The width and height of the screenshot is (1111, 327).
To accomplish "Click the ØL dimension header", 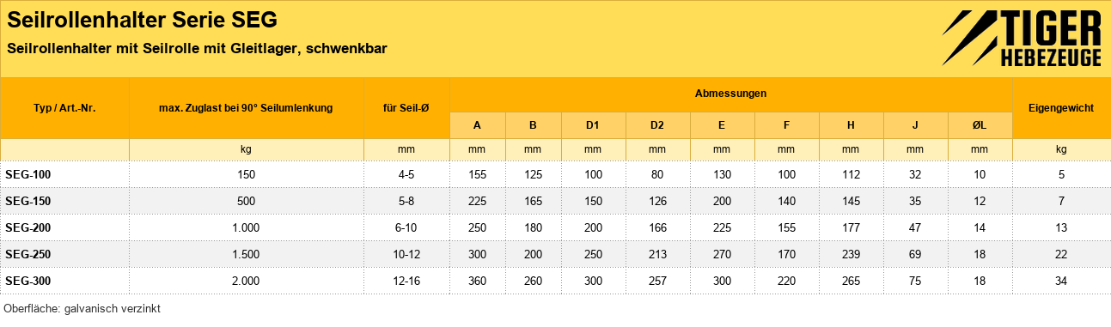I will (x=980, y=125).
